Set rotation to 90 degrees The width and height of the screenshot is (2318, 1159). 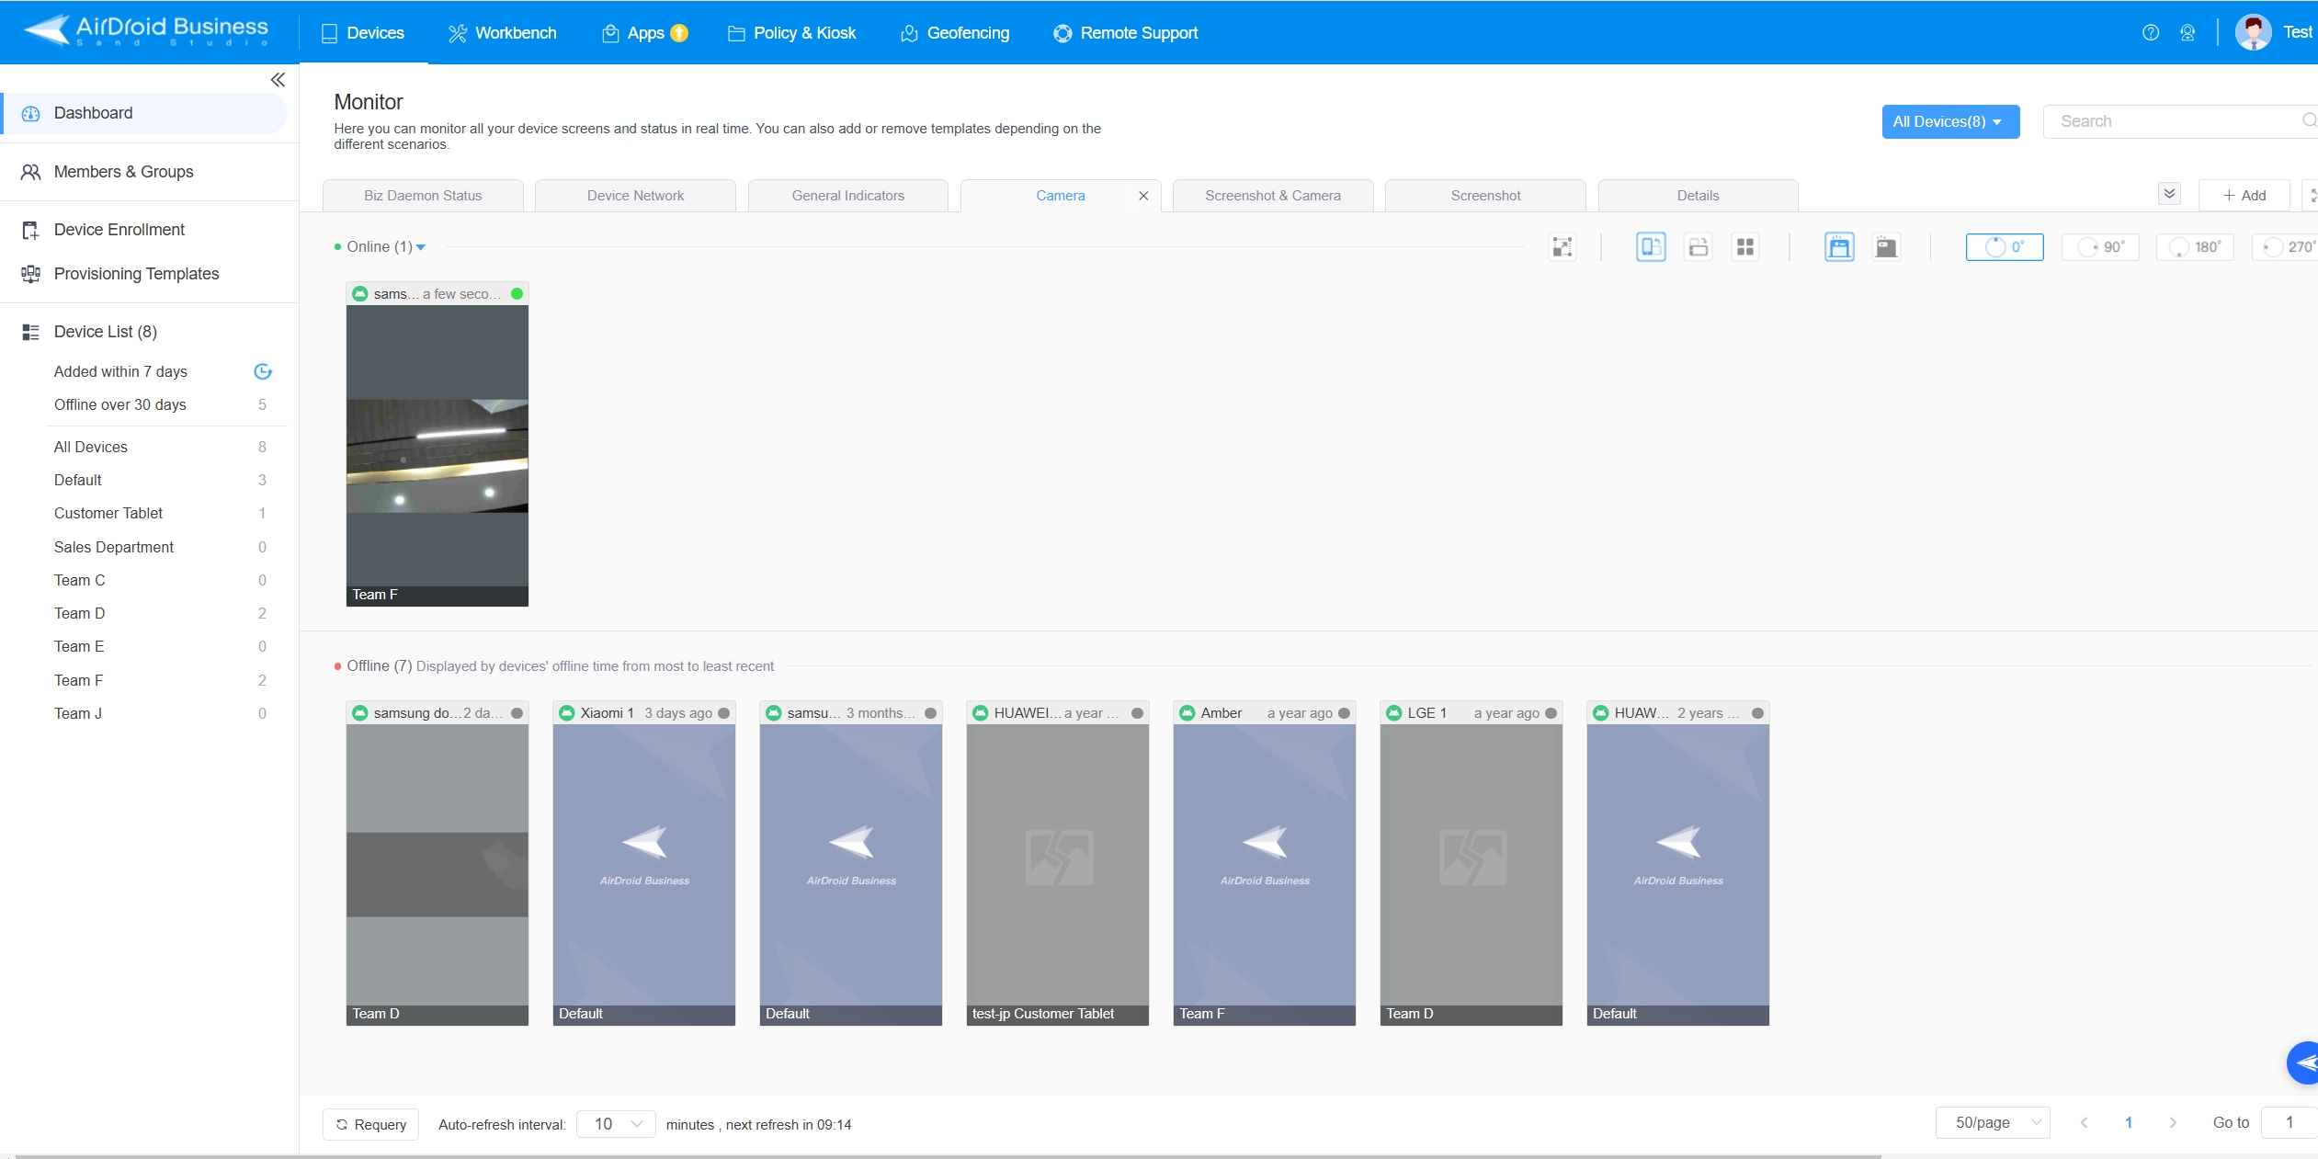coord(2100,246)
